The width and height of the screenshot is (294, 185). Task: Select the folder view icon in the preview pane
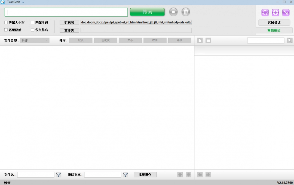pos(208,40)
